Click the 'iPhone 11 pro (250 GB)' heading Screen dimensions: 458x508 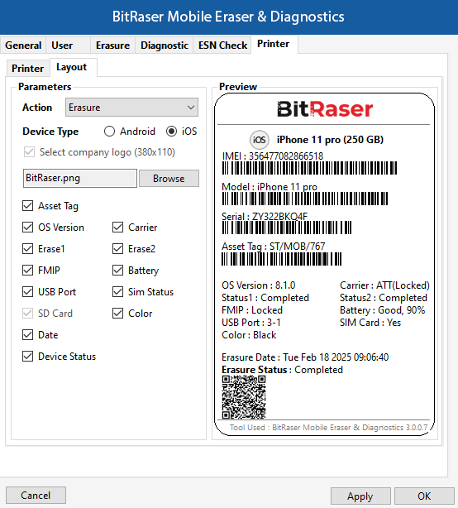point(330,140)
